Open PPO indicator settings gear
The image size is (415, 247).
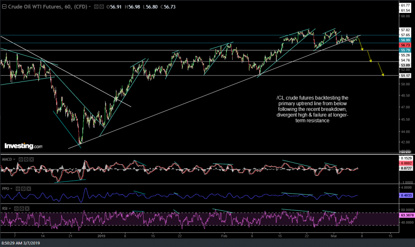[x=23, y=189]
